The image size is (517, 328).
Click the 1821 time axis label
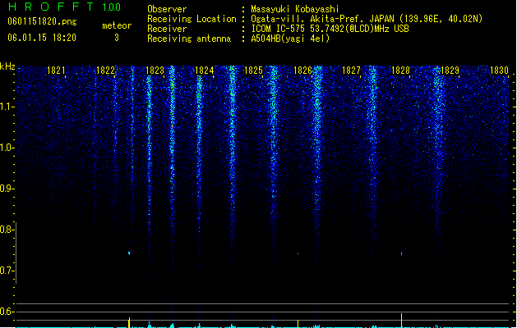coord(56,71)
